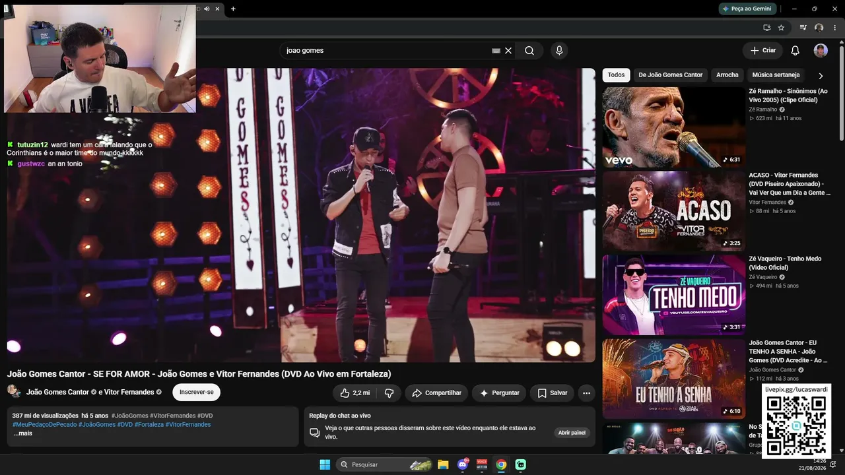Screen dimensions: 845x475
Task: Open the Chrome three-dot menu
Action: [835, 28]
